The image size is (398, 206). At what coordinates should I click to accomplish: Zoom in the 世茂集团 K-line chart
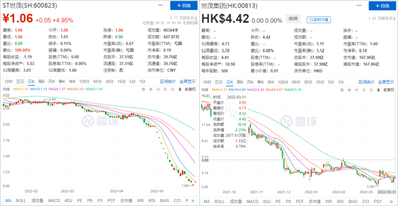pos(349,90)
